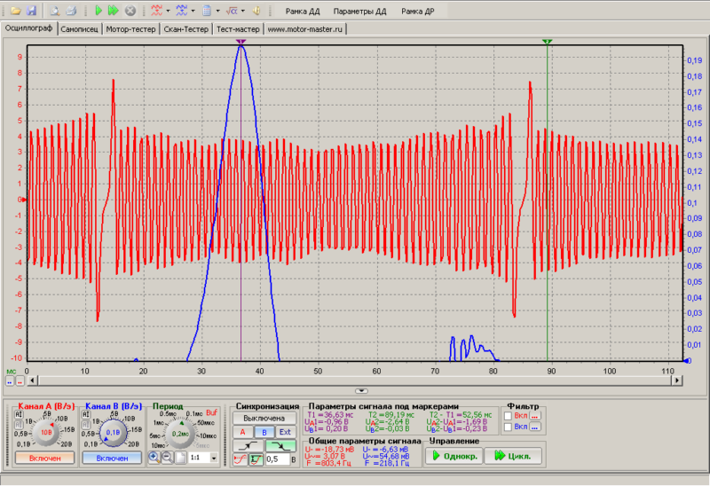
Task: Turn off channel A via red Включен button
Action: coord(45,458)
